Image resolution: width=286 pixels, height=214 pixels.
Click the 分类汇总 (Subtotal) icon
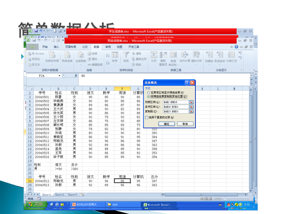point(231,55)
